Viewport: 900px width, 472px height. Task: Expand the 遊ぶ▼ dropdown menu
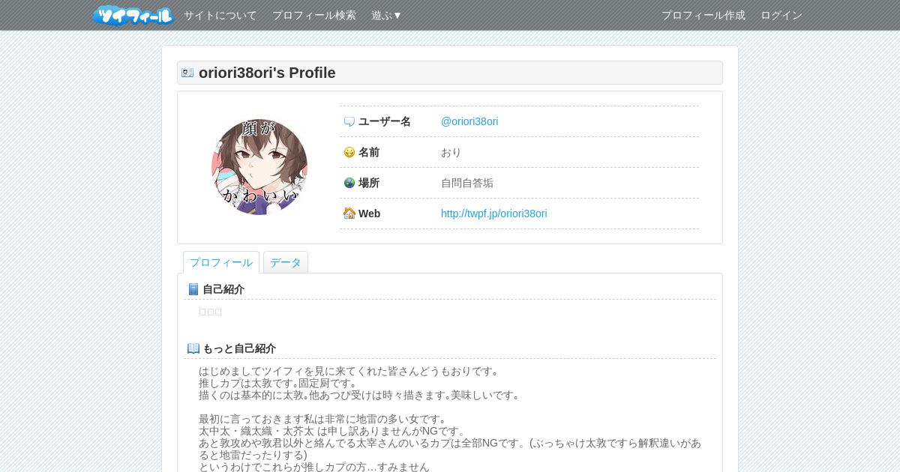point(387,15)
